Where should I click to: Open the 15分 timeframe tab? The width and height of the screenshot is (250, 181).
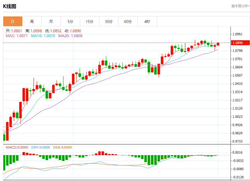[x=89, y=21]
